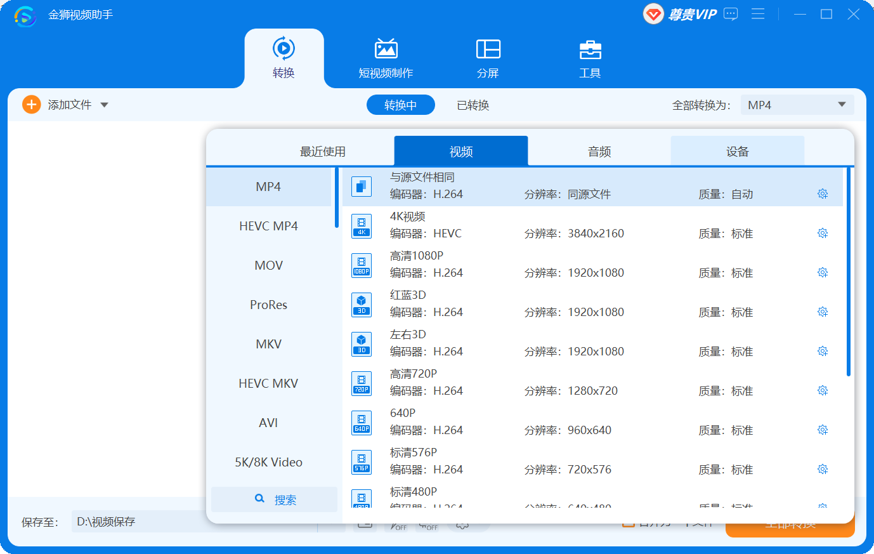
Task: Open the hamburger menu in the title bar
Action: pyautogui.click(x=758, y=14)
